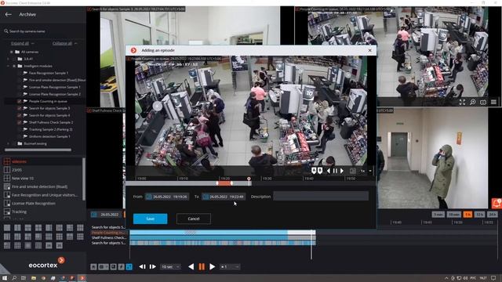The image size is (502, 282).
Task: Play backward in the dialog player
Action: 329,171
